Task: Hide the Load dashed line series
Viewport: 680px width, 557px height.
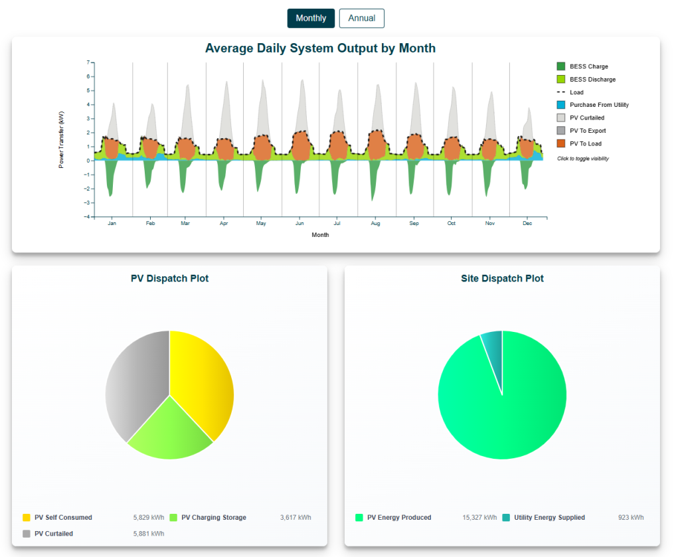Action: [561, 92]
